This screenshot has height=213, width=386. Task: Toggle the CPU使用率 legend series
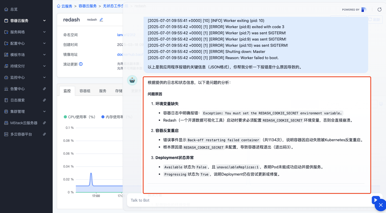pyautogui.click(x=80, y=117)
